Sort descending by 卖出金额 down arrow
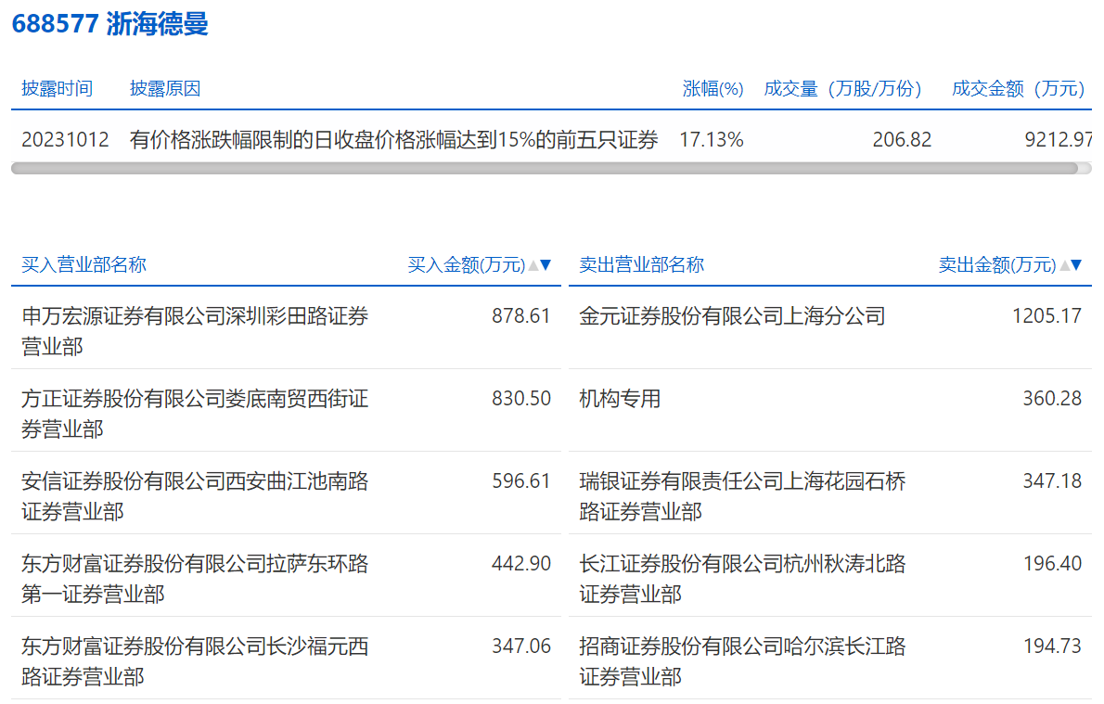 tap(1076, 265)
